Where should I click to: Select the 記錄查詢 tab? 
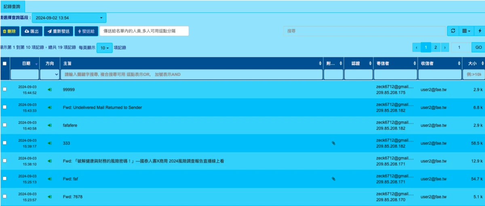[x=12, y=7]
